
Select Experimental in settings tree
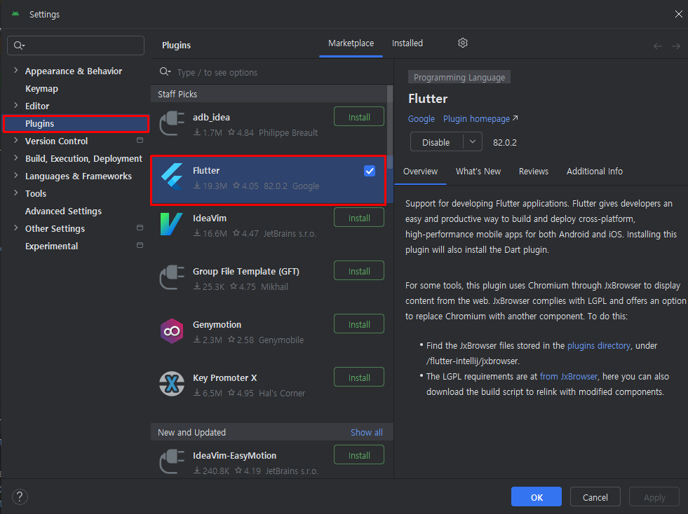click(51, 246)
